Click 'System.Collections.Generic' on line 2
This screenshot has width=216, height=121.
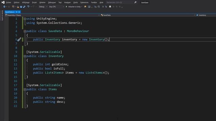(x=58, y=23)
